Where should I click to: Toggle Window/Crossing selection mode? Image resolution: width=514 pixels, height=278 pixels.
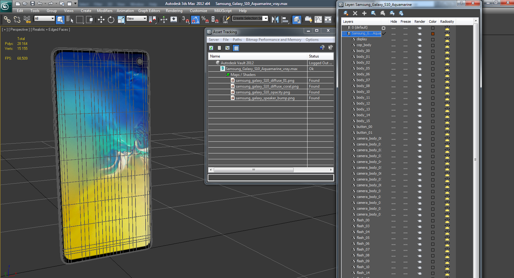(89, 19)
